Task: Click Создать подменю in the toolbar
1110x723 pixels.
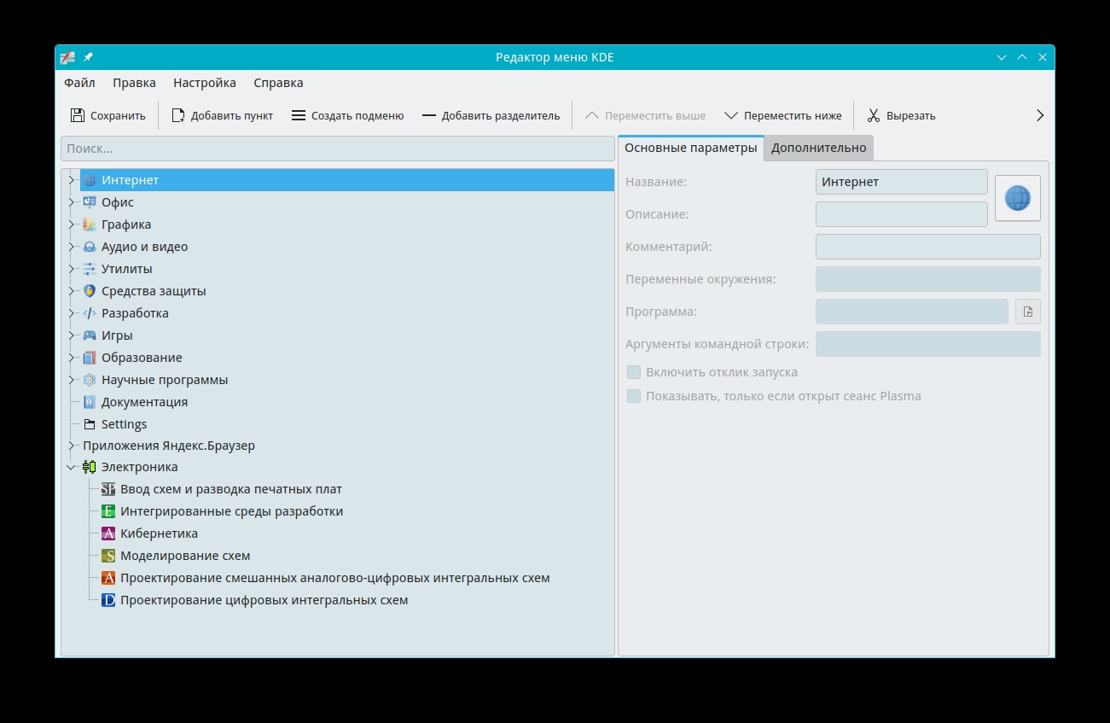Action: 347,115
